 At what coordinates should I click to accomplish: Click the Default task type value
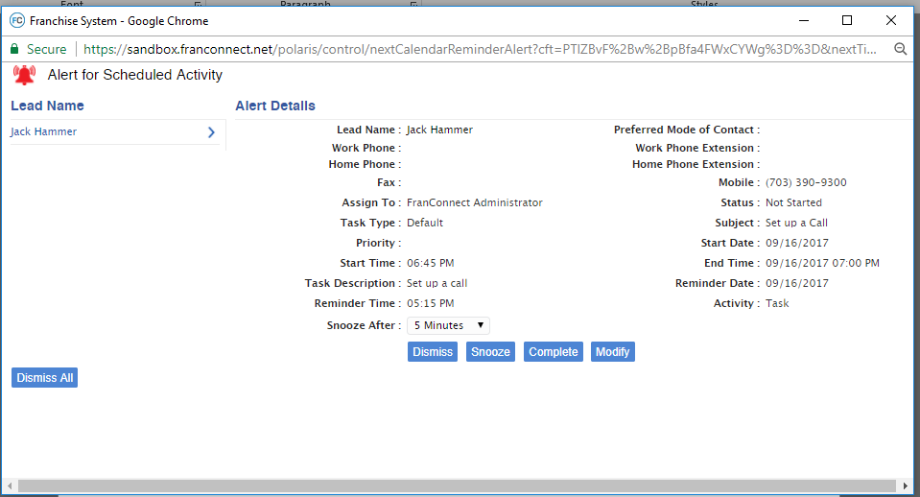coord(425,223)
